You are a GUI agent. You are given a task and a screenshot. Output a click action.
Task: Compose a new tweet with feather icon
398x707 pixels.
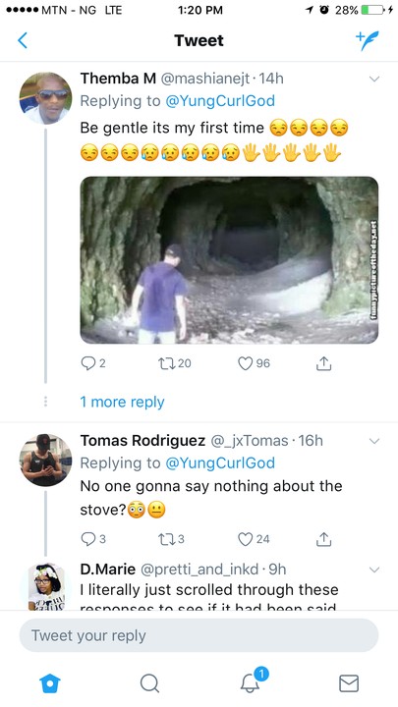tap(368, 40)
